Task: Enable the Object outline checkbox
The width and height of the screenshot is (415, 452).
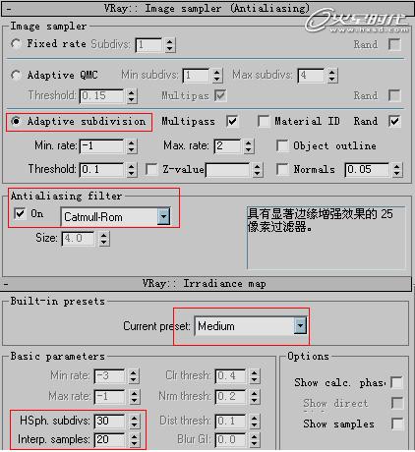Action: click(282, 145)
